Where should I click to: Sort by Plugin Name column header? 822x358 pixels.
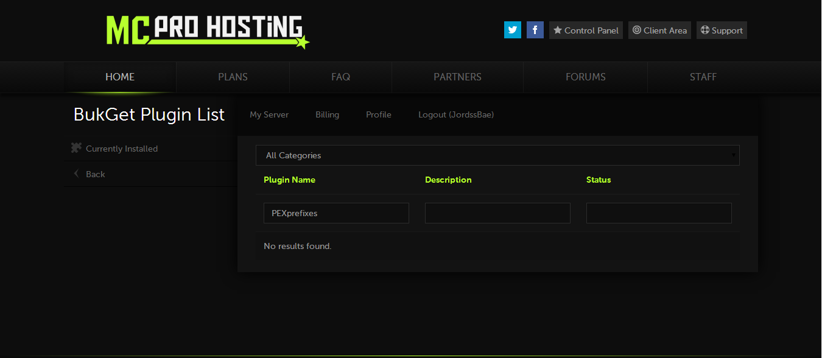(x=289, y=180)
